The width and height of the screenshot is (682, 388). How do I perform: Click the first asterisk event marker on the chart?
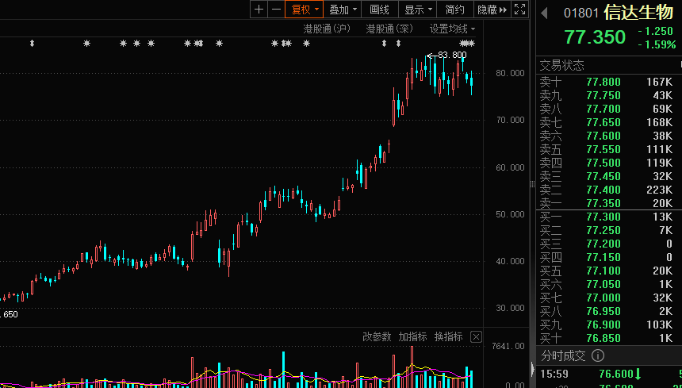(86, 44)
